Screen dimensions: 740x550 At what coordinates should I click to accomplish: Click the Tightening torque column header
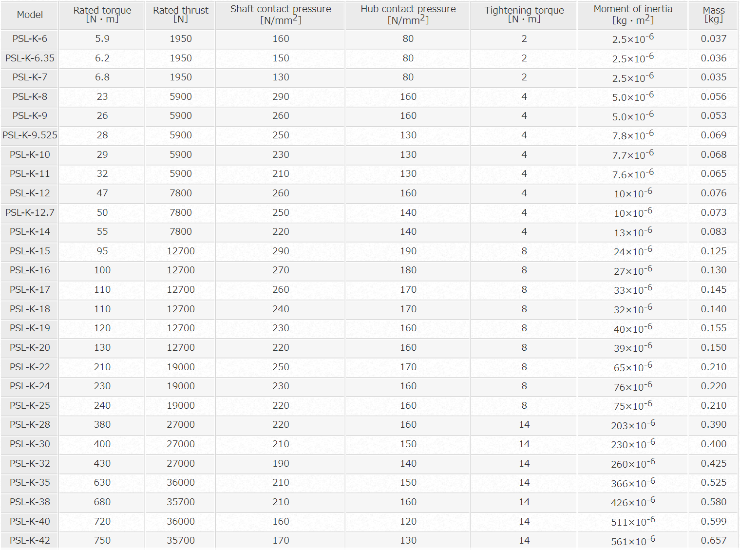point(524,15)
